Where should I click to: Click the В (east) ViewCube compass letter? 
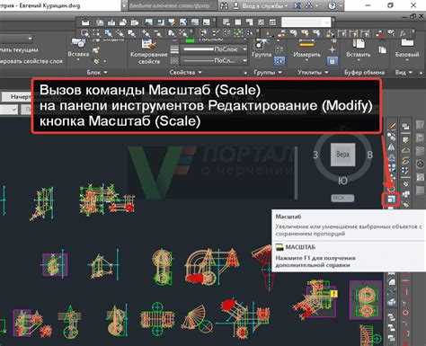[370, 155]
